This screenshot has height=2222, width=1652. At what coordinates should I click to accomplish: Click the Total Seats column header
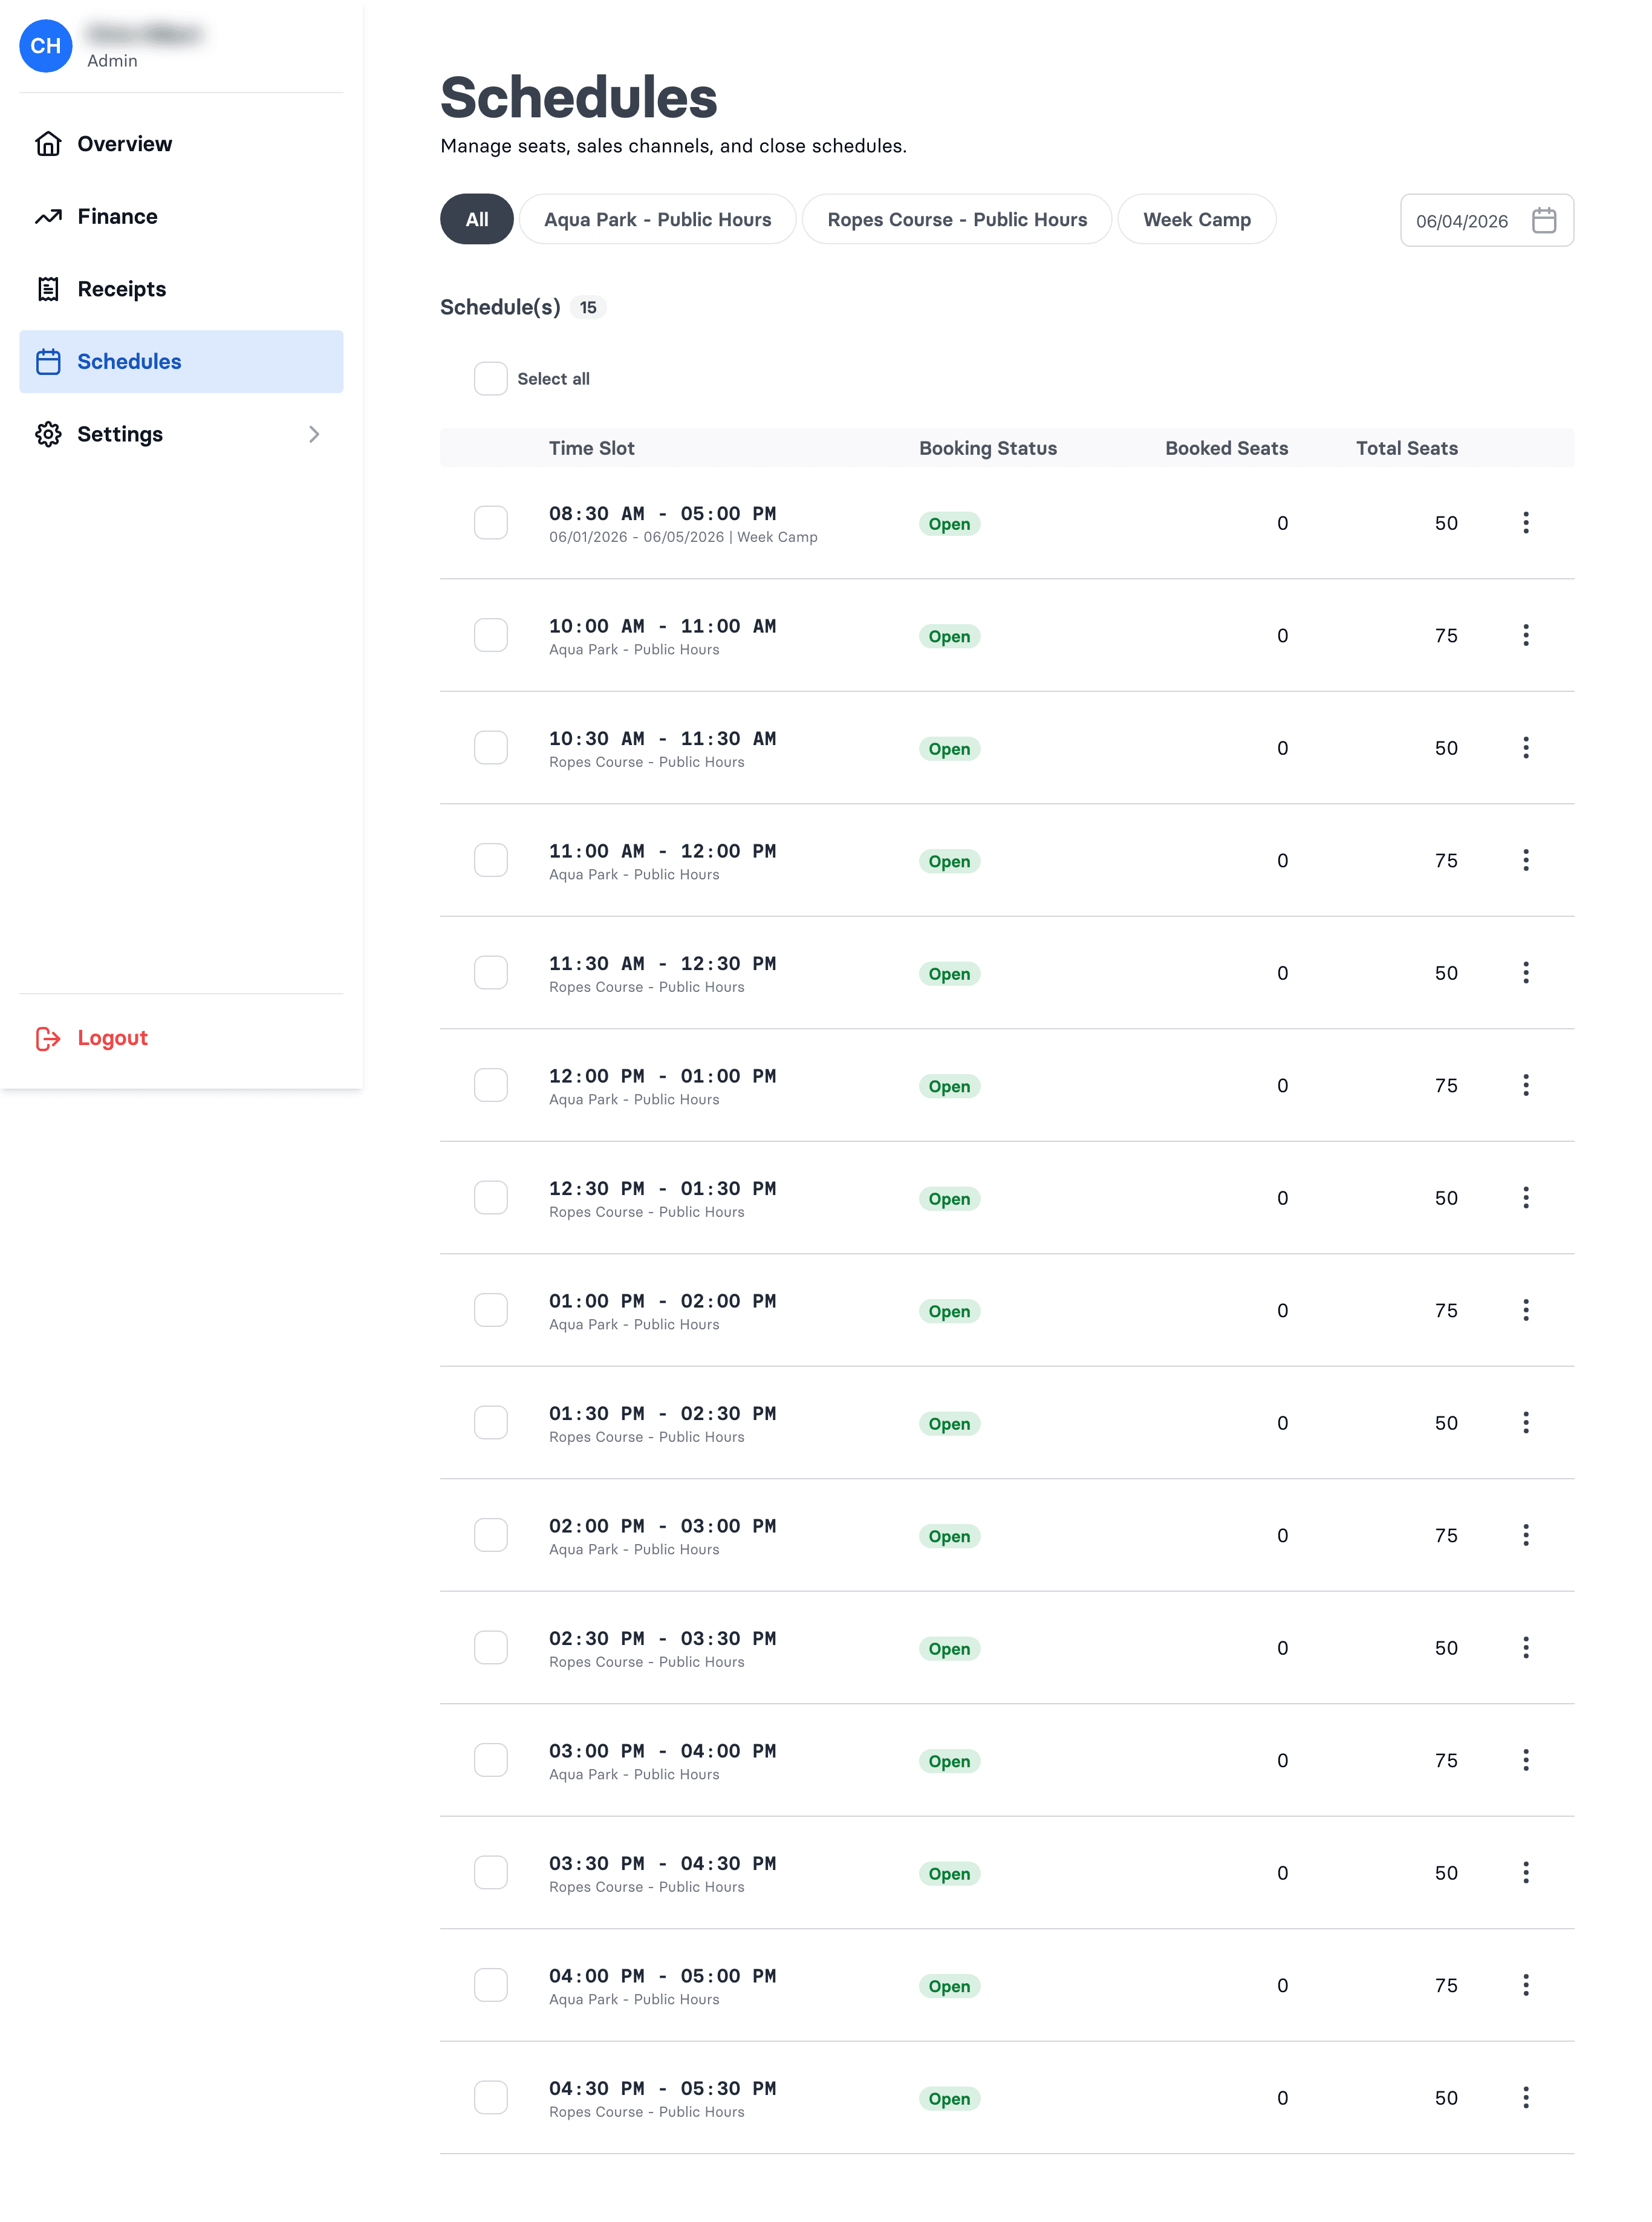pyautogui.click(x=1406, y=449)
